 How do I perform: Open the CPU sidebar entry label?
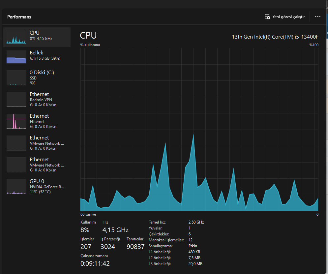click(35, 33)
